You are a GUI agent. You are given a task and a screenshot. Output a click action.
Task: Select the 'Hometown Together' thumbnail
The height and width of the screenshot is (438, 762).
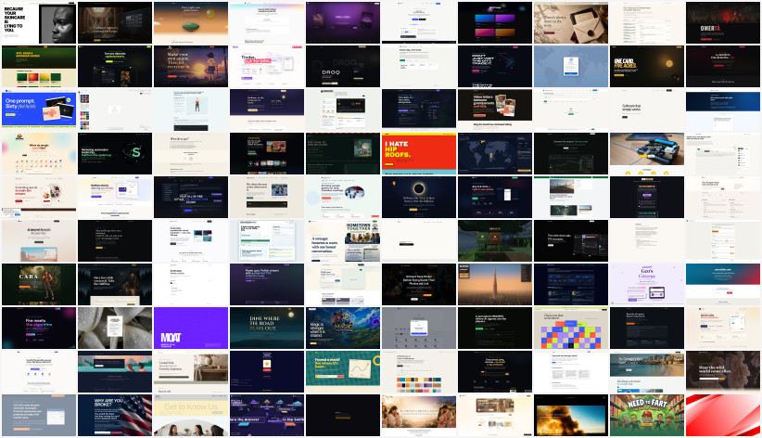click(343, 240)
